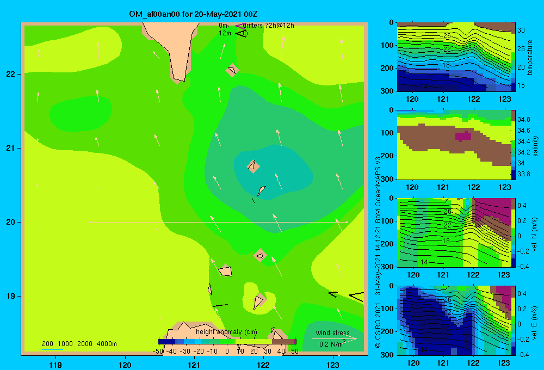Click the '34.8' salinity colorbar value
The height and width of the screenshot is (370, 544).
click(523, 120)
